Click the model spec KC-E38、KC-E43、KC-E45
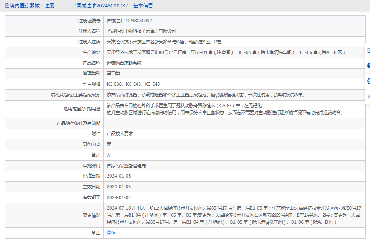This screenshot has width=370, height=241. tap(133, 84)
